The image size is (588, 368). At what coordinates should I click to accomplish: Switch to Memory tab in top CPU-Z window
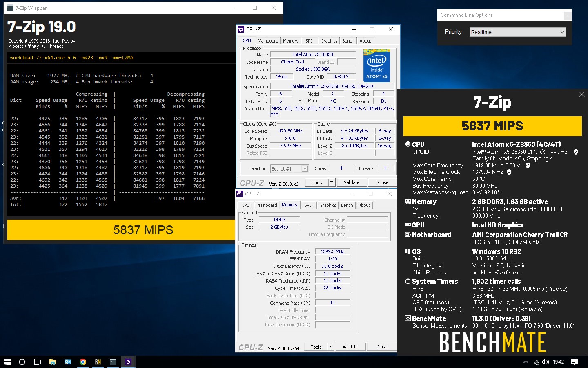(291, 41)
